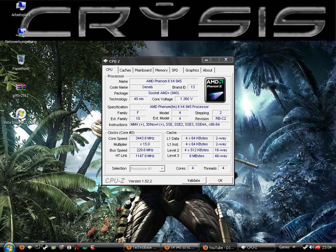
Task: Click the Level 3 cache value 6 MBytes
Action: pos(197,156)
